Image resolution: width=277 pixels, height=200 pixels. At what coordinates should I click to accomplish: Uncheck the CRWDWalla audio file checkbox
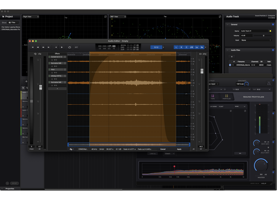[230, 65]
